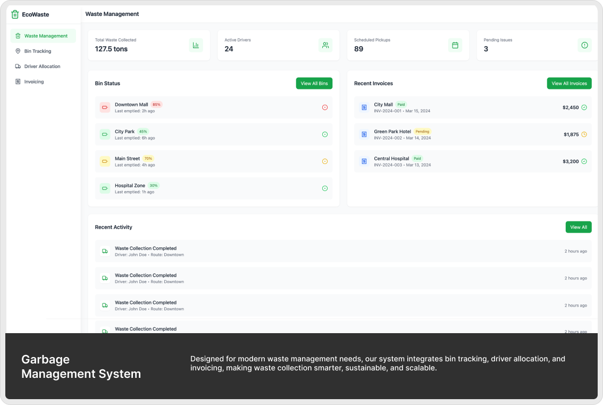The image size is (603, 405).
Task: Click the EcoWaste trash can logo
Action: point(14,14)
